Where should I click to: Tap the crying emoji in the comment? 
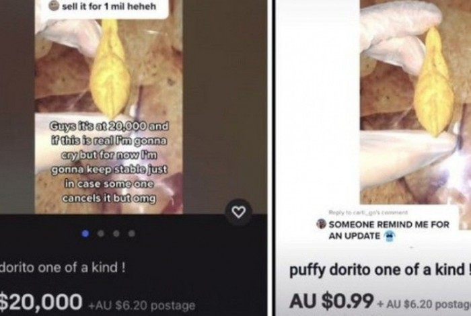pyautogui.click(x=389, y=236)
